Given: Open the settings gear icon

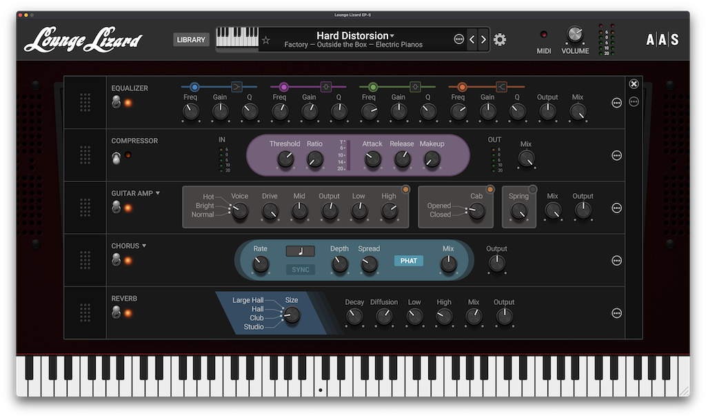Looking at the screenshot, I should (499, 39).
